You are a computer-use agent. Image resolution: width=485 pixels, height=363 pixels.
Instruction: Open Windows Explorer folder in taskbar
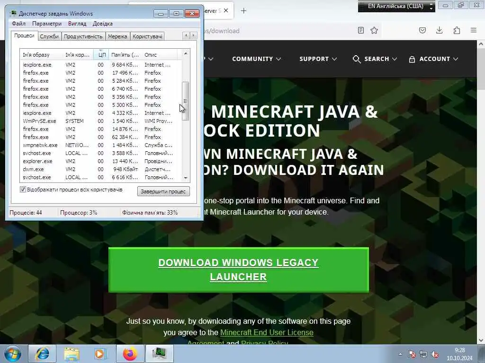click(72, 354)
